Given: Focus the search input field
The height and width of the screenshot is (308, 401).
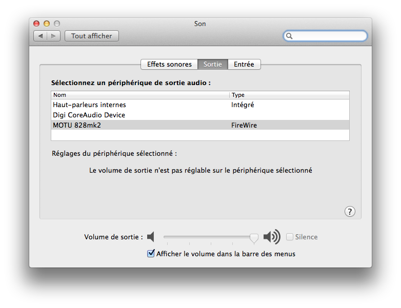Looking at the screenshot, I should (x=325, y=36).
